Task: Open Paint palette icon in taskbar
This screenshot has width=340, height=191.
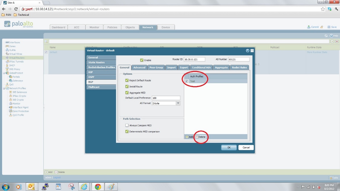Action: tap(111, 187)
